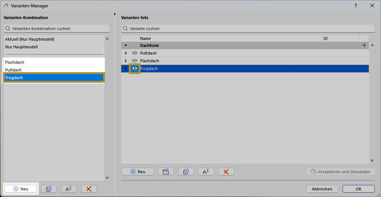
Task: Rename the selected variant in Varianten-Sets
Action: tap(206, 172)
